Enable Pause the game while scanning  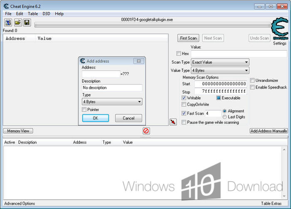(x=184, y=122)
